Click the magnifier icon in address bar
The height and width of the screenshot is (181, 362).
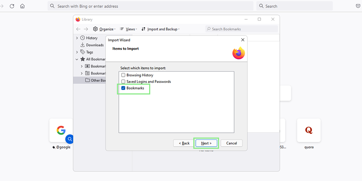click(52, 6)
